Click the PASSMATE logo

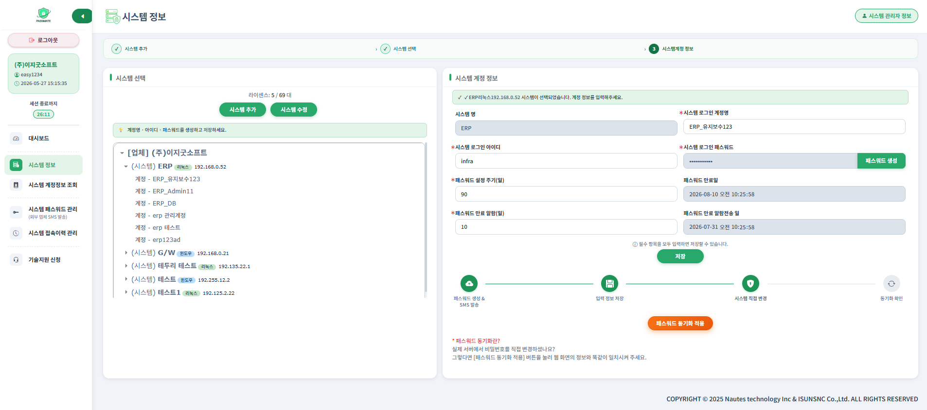[43, 15]
